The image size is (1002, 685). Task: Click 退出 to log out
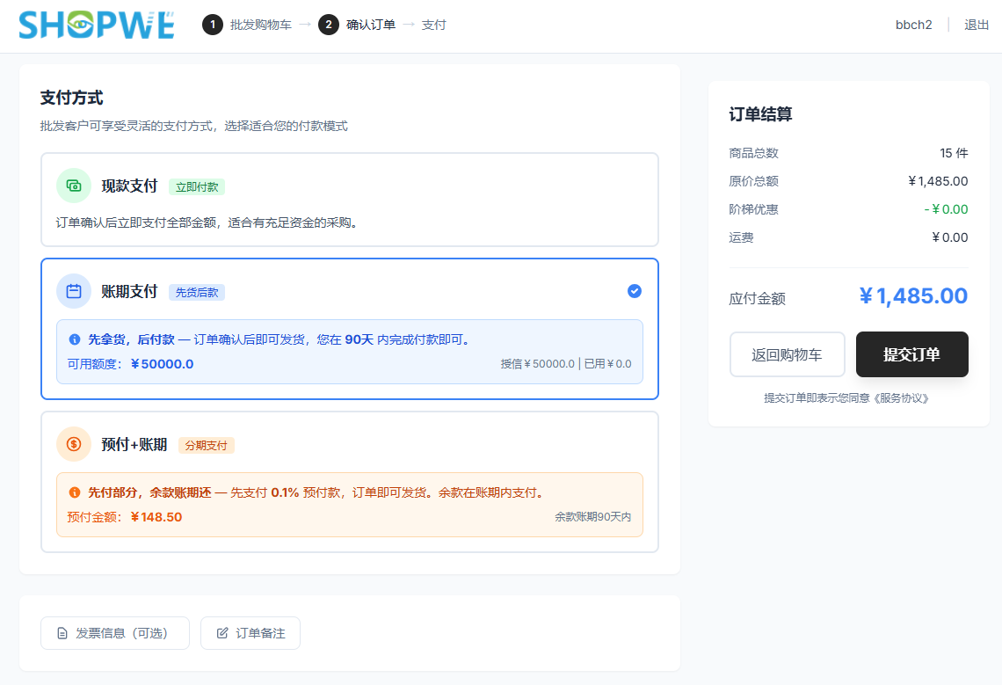pyautogui.click(x=977, y=25)
